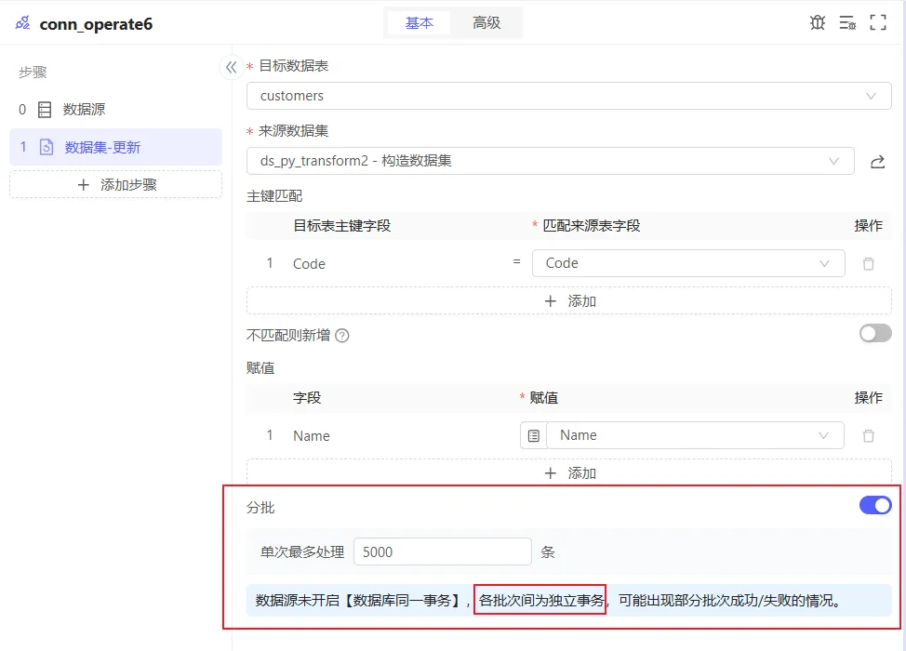Screen dimensions: 906x651
Task: Click the fullscreen expand icon
Action: point(877,23)
